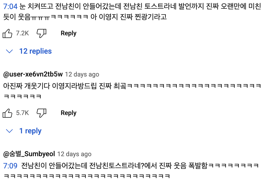Jump to the 7:04 video timestamp

(x=10, y=7)
